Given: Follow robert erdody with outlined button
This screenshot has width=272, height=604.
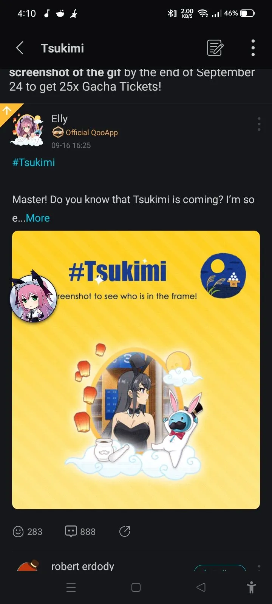Looking at the screenshot, I should coord(220,568).
